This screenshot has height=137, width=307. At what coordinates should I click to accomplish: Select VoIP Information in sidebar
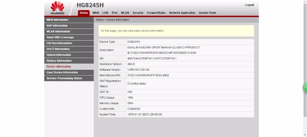[69, 26]
